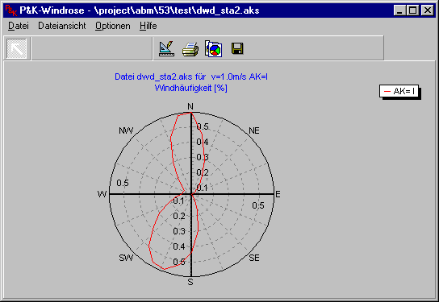Click the P&K application logo icon

[x=11, y=10]
